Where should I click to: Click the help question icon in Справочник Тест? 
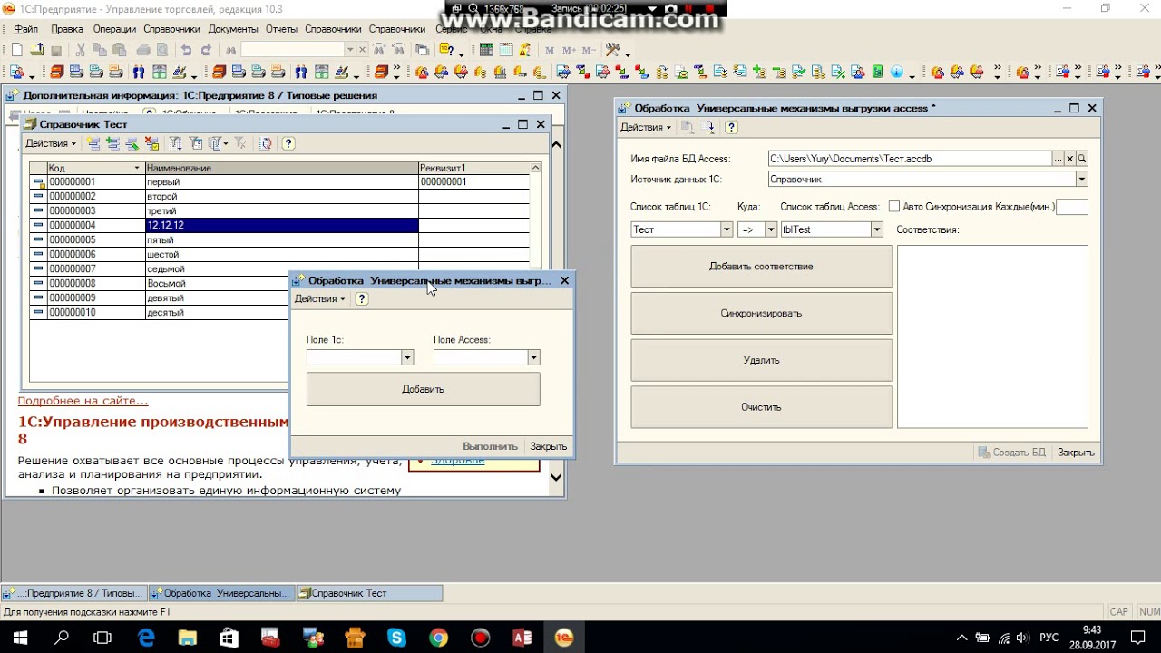pos(288,143)
